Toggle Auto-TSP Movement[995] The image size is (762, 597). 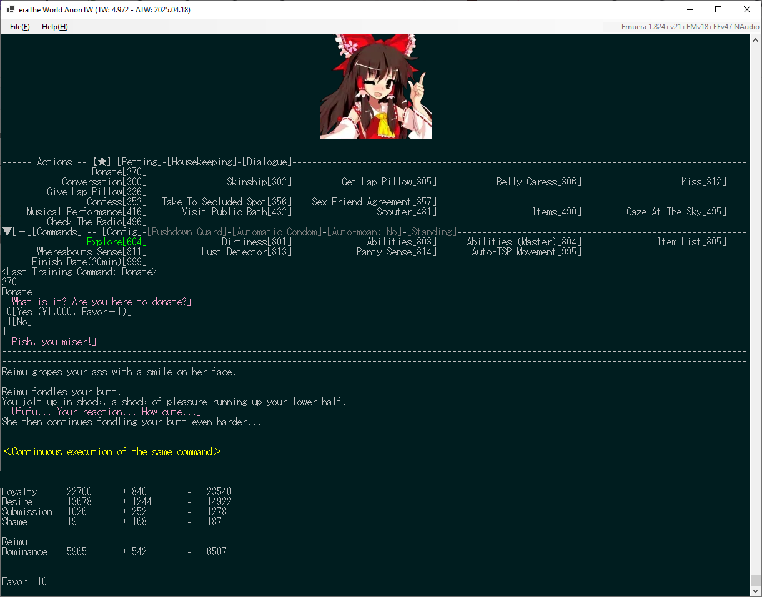tap(527, 252)
